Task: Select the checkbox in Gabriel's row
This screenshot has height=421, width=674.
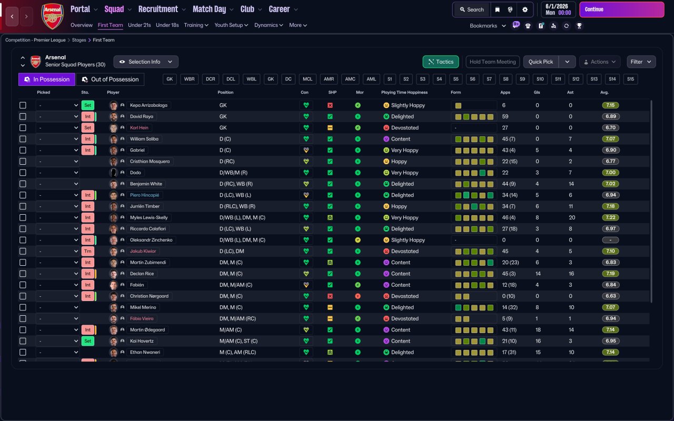Action: (x=23, y=150)
